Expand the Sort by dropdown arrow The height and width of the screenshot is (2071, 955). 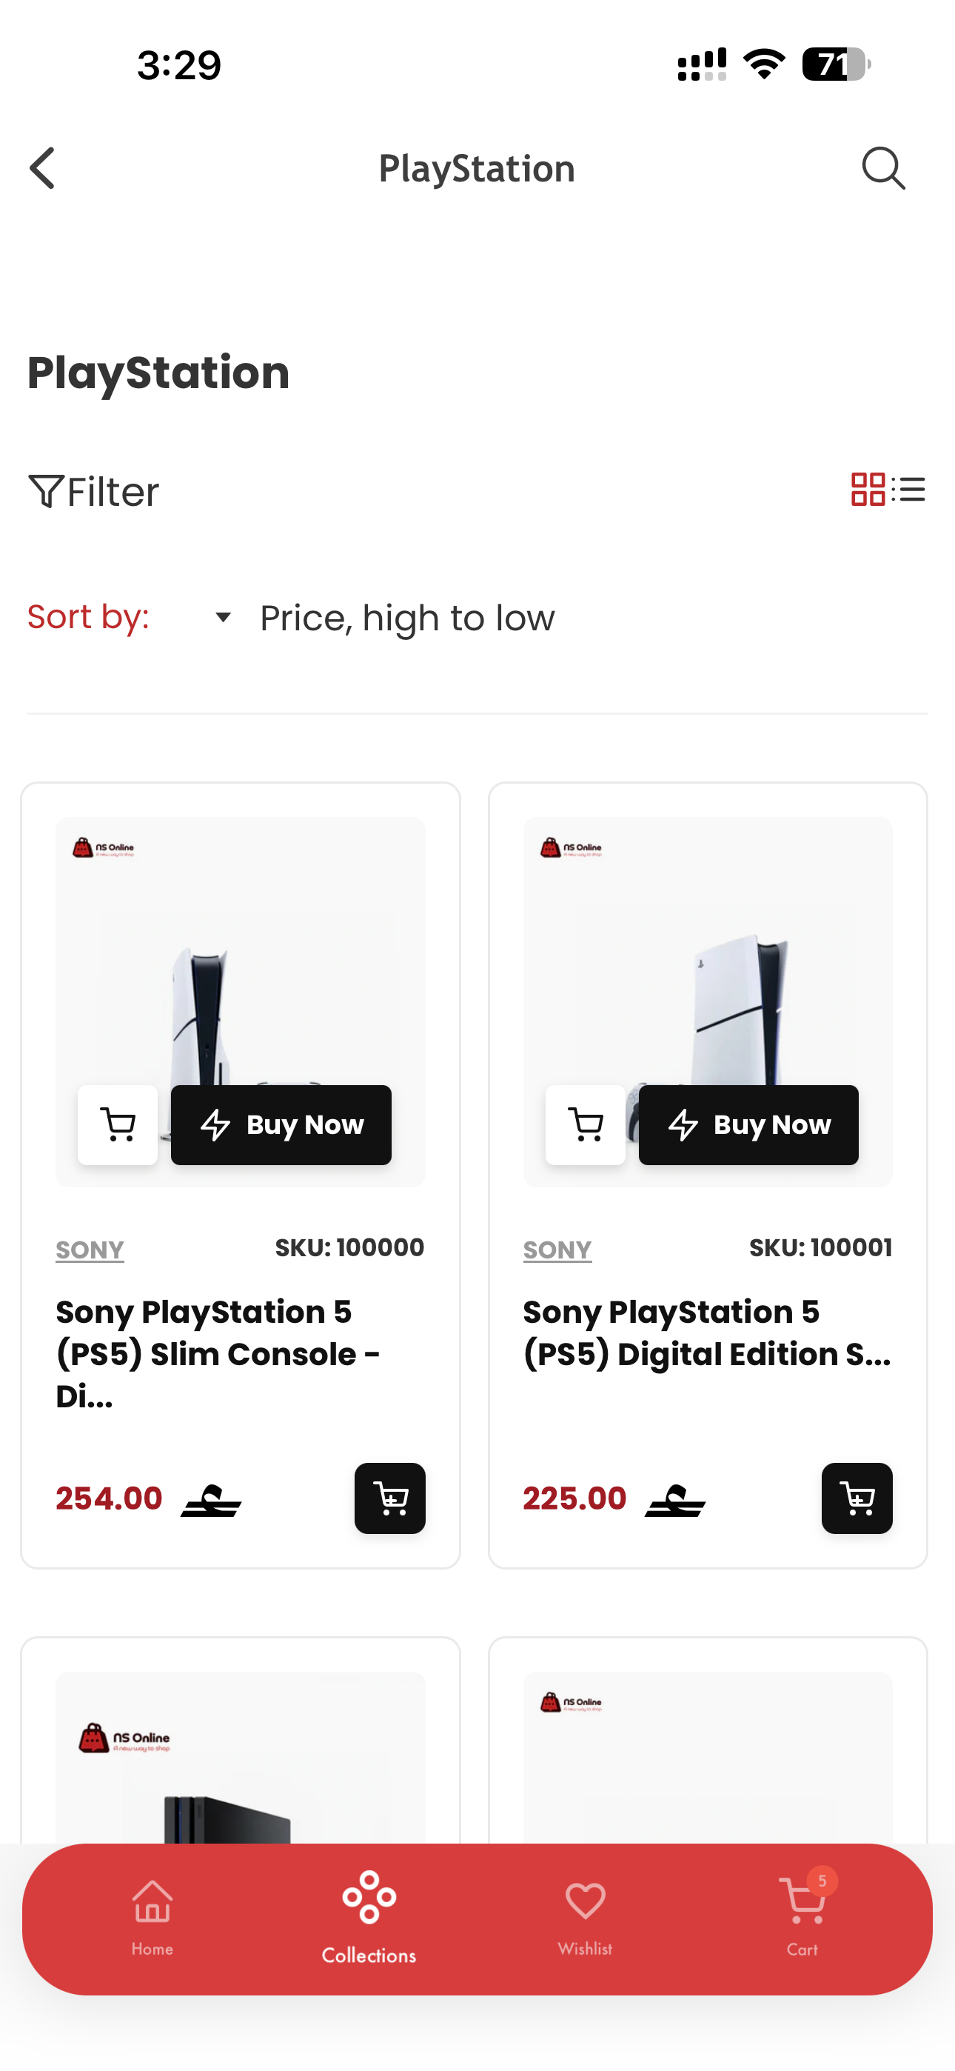click(223, 618)
